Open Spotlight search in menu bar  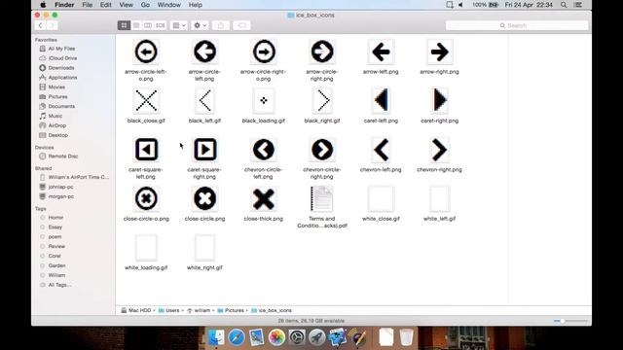click(x=564, y=5)
